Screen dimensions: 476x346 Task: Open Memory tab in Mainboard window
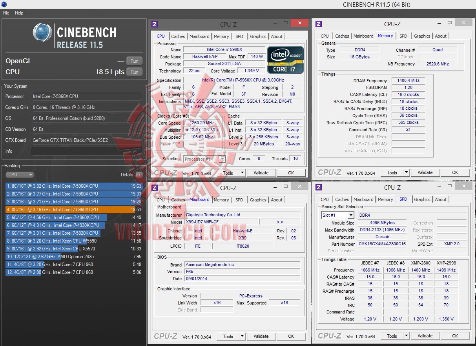click(221, 200)
